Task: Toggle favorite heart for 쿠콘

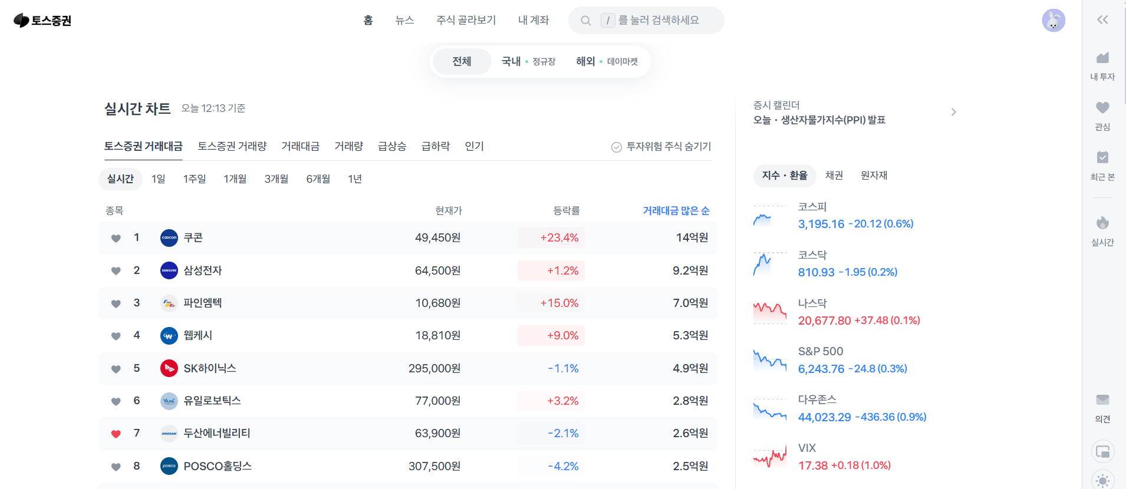Action: point(116,239)
